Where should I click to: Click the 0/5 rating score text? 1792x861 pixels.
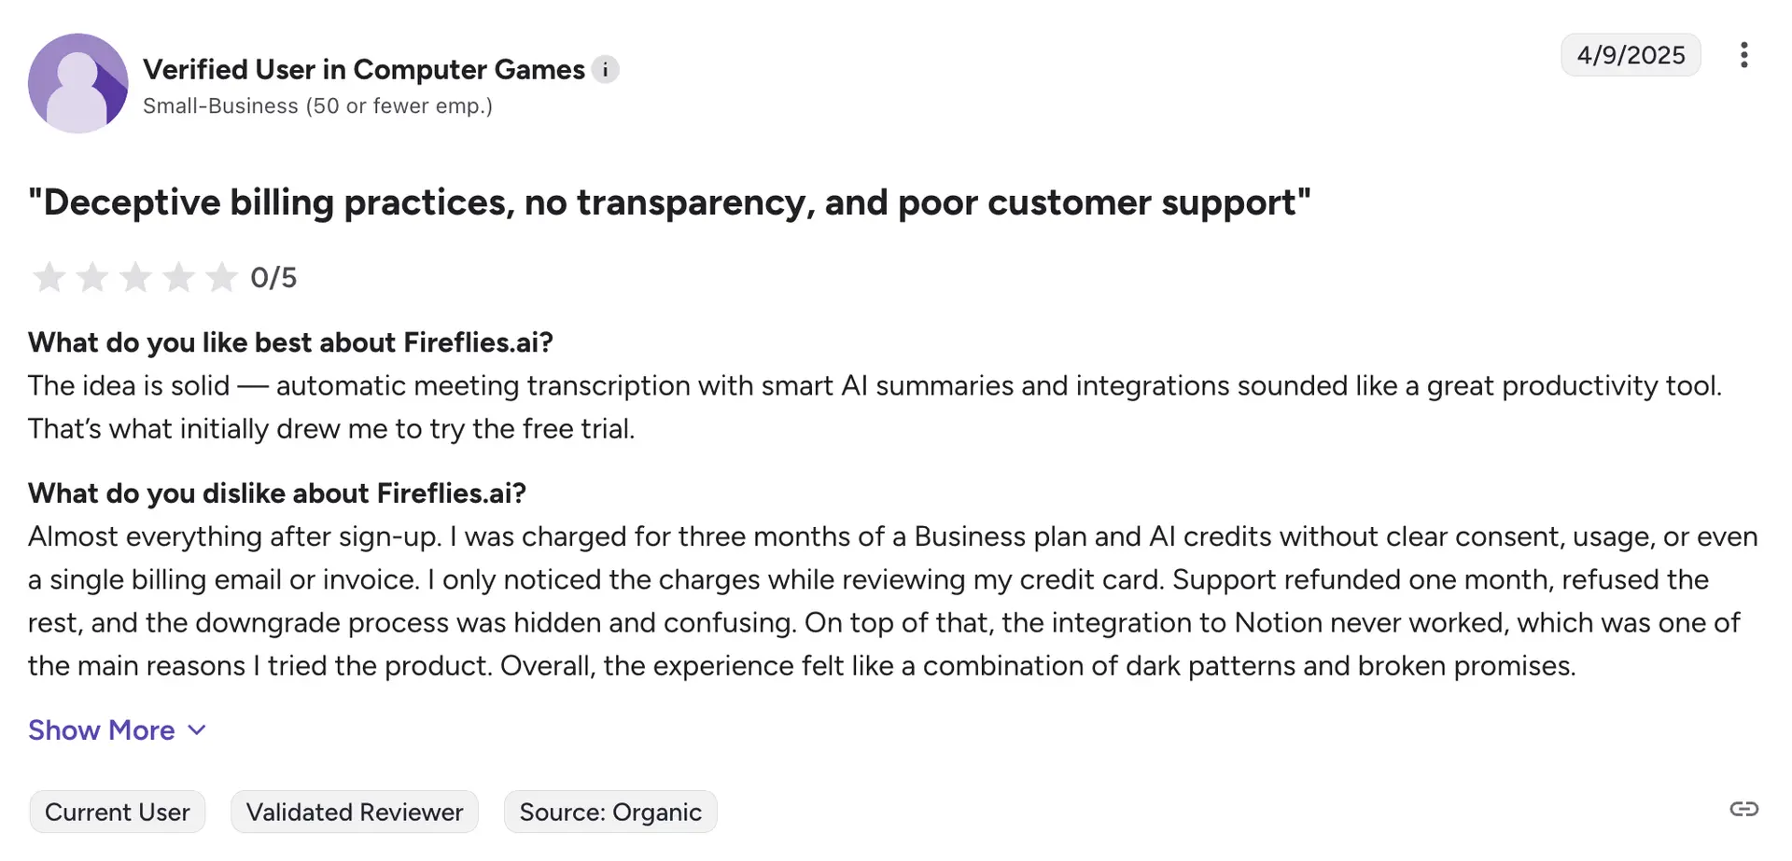pos(273,278)
